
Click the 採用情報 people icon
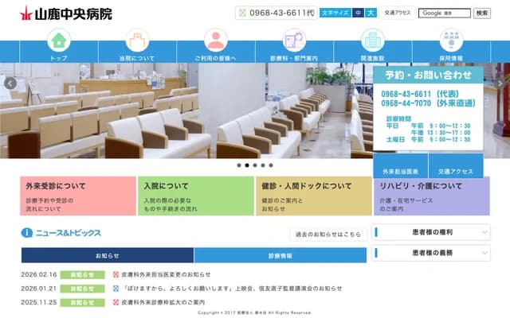pyautogui.click(x=451, y=41)
